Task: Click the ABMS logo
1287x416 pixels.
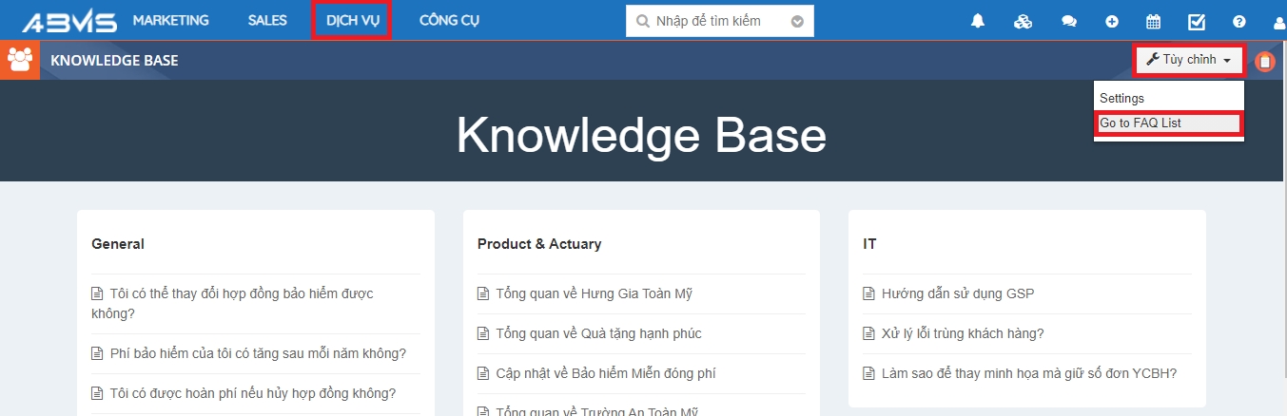Action: point(68,21)
